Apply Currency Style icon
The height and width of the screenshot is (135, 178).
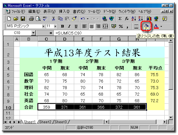(x=114, y=26)
